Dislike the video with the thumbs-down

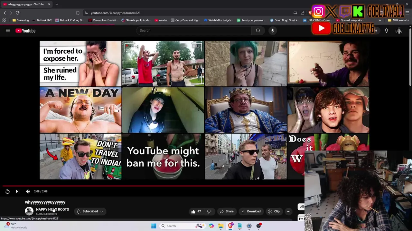[209, 211]
